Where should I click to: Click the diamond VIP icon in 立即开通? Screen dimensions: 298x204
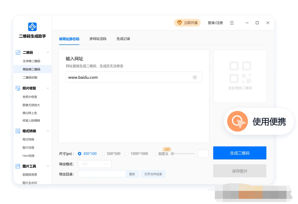[179, 23]
